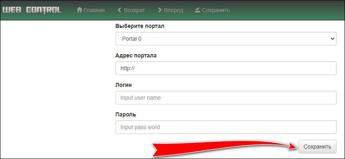Choose Сохранить in the top navigation bar
The height and width of the screenshot is (159, 345).
click(213, 10)
